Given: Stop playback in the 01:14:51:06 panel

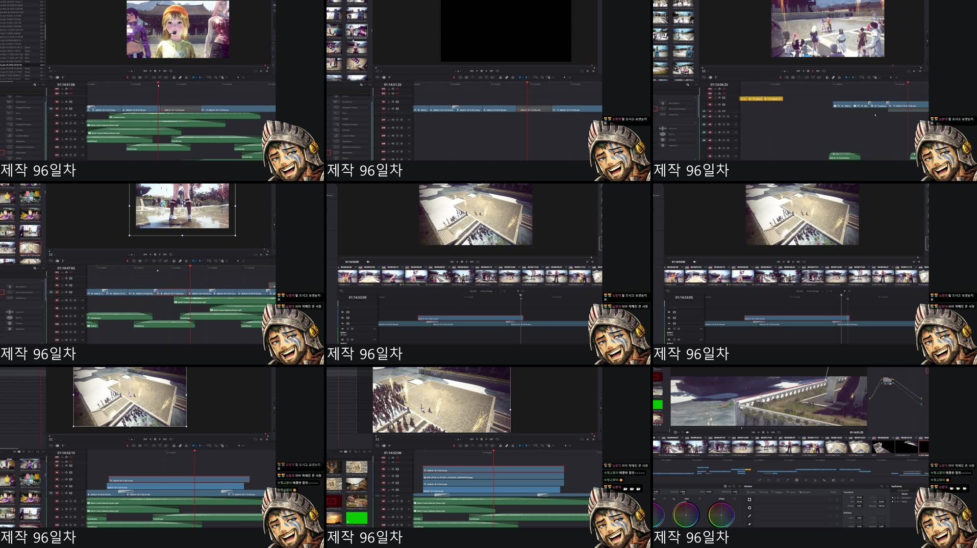Looking at the screenshot, I should pyautogui.click(x=155, y=71).
